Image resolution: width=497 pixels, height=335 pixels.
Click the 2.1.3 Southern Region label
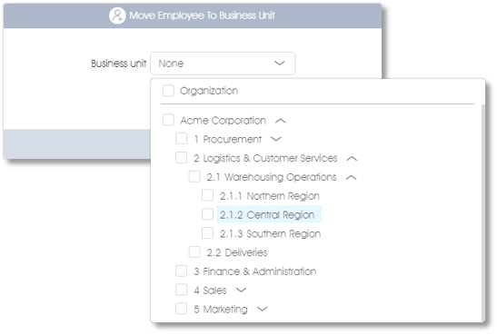click(x=271, y=233)
